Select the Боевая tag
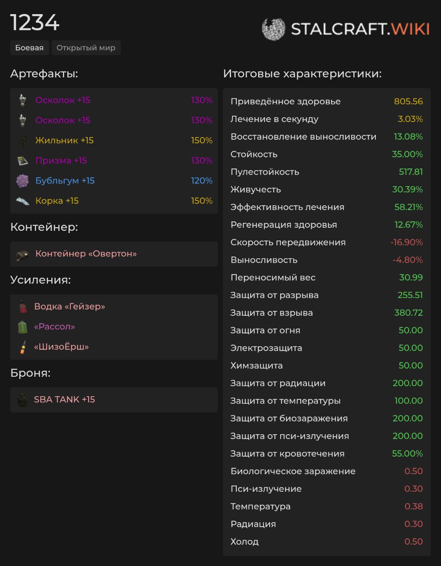441x566 pixels. [x=29, y=48]
